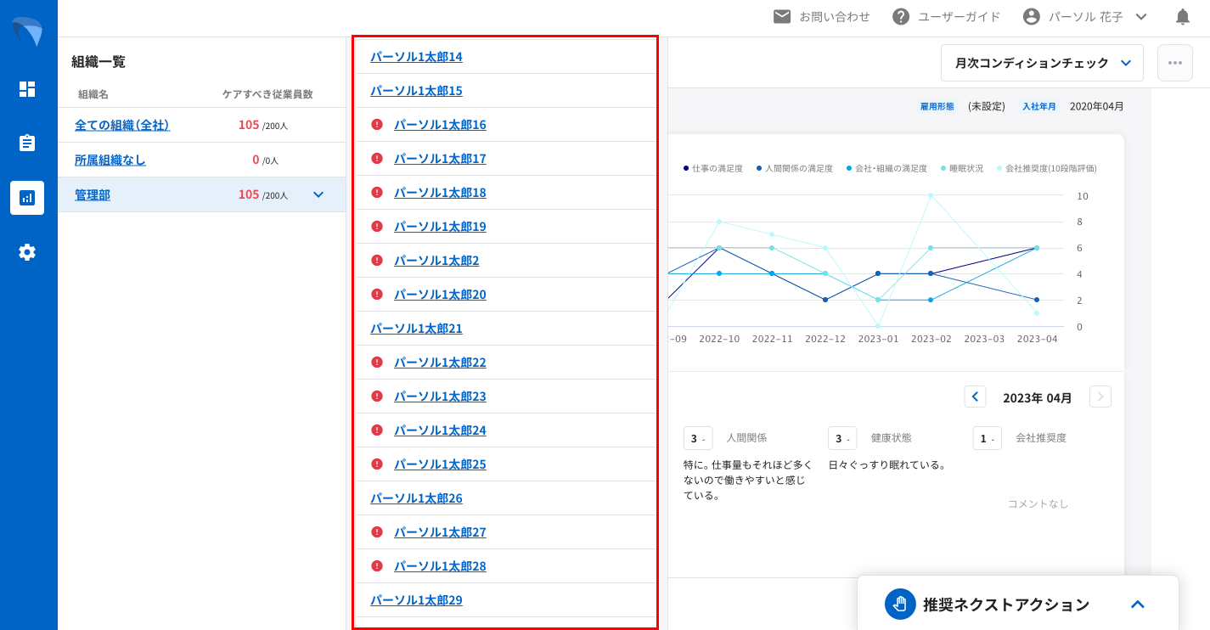Click the notification bell icon
1210x630 pixels.
1183,16
